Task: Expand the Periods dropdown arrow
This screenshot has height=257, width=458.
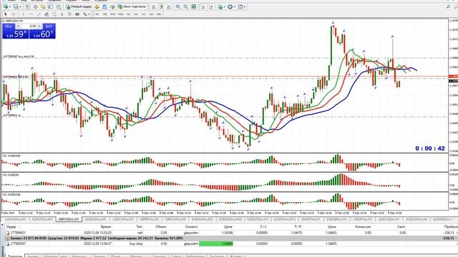Action: click(234, 6)
